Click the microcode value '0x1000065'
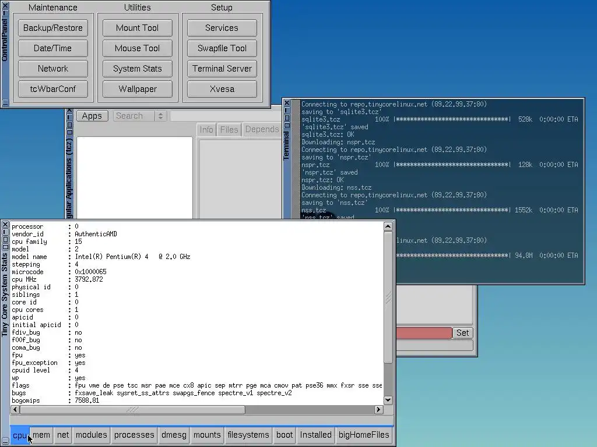Viewport: 597px width, 447px height. [90, 272]
